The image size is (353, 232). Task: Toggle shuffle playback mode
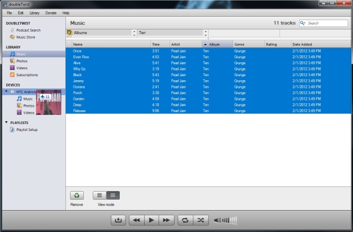[x=200, y=220]
